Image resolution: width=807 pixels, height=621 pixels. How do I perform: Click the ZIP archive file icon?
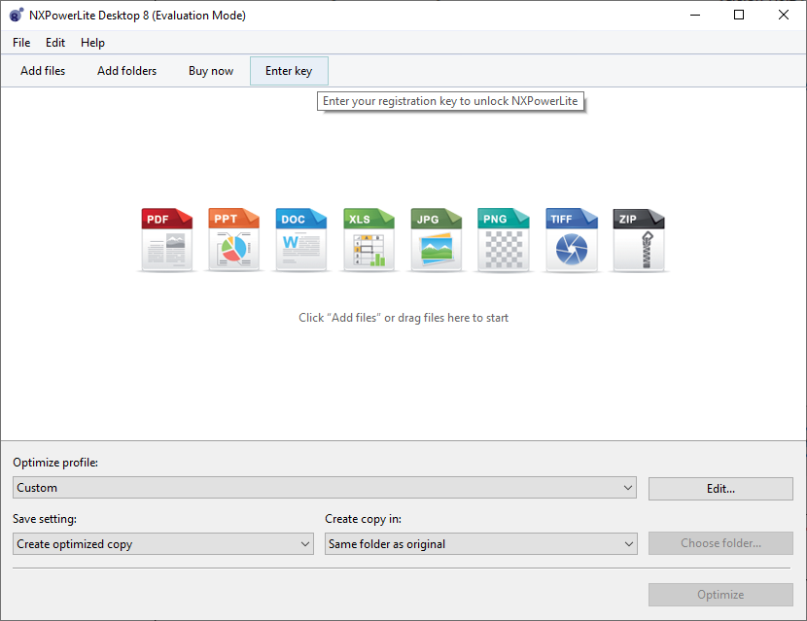[639, 239]
